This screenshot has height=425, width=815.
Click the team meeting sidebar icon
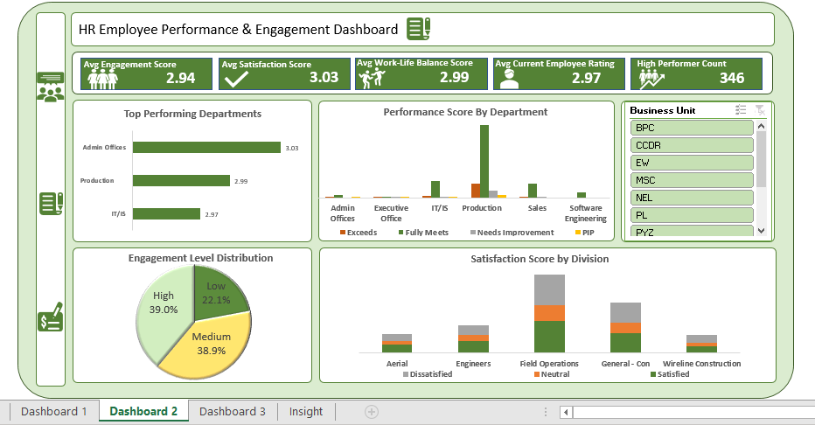coord(51,87)
